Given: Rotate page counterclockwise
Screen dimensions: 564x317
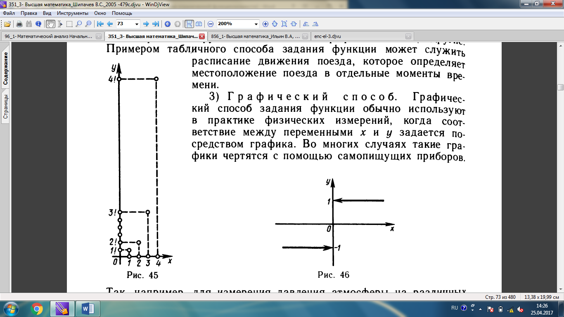Looking at the screenshot, I should point(306,24).
